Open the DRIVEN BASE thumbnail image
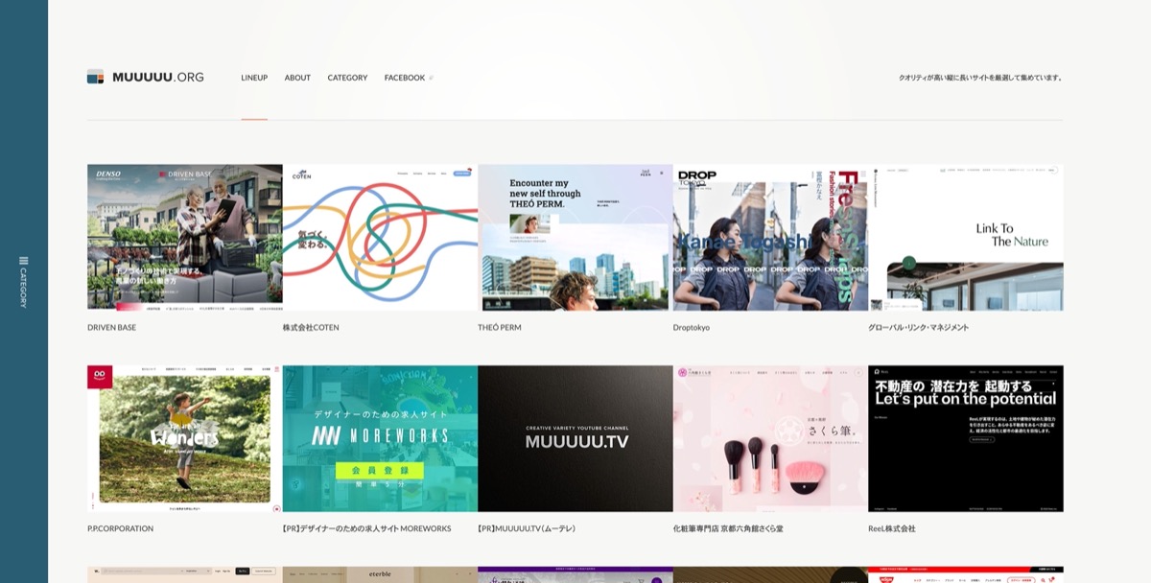 pos(185,237)
